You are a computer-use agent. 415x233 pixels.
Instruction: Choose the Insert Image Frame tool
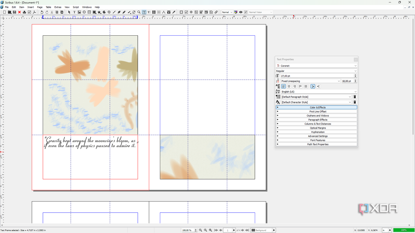pos(79,12)
